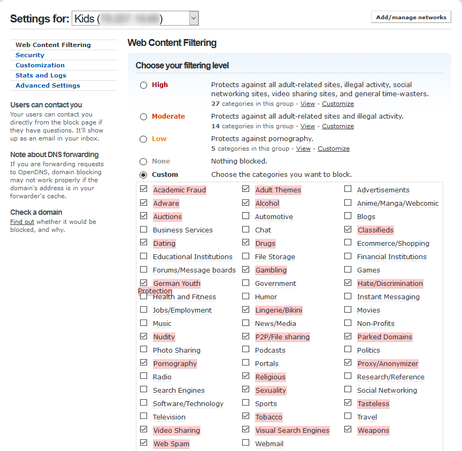Viewport: 462px width, 451px height.
Task: Uncheck the Academic Fraud category
Action: coord(143,189)
